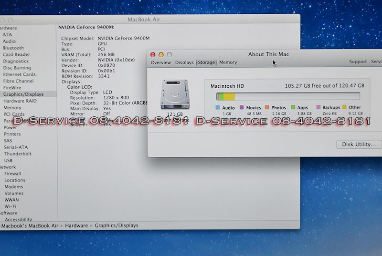The height and width of the screenshot is (256, 382).
Task: Click Hardware in the path bar
Action: 76,225
